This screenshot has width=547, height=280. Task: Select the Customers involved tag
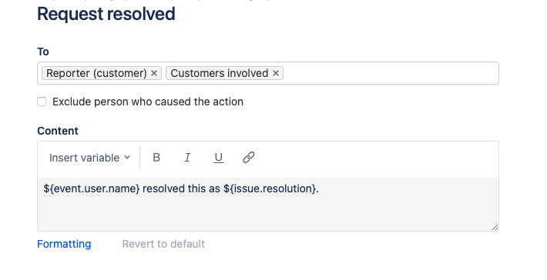tap(220, 73)
